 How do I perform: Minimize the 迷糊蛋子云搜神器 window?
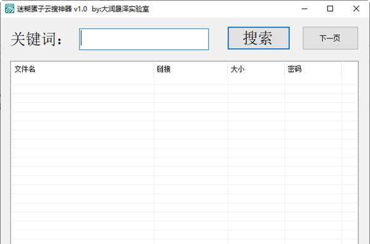tap(305, 9)
